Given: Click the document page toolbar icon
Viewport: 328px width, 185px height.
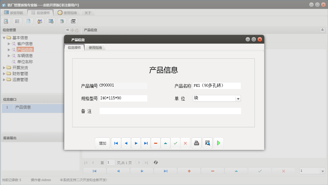Looking at the screenshot, I should tap(28, 21).
